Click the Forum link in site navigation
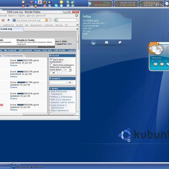Image resolution: width=169 pixels, height=169 pixels. (x=37, y=50)
